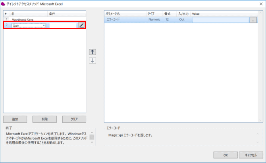The height and width of the screenshot is (163, 266).
Task: Click the キャンセル (Cancel) button
Action: point(251,155)
